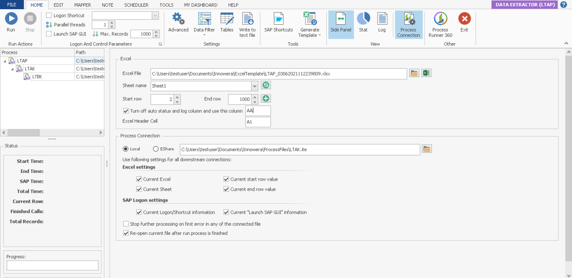This screenshot has height=278, width=572.
Task: Open the Log view icon
Action: [x=382, y=19]
